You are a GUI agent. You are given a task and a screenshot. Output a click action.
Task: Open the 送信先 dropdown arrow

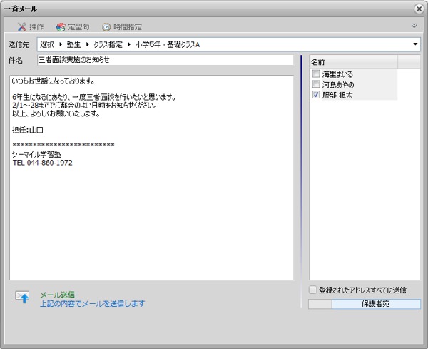point(416,44)
